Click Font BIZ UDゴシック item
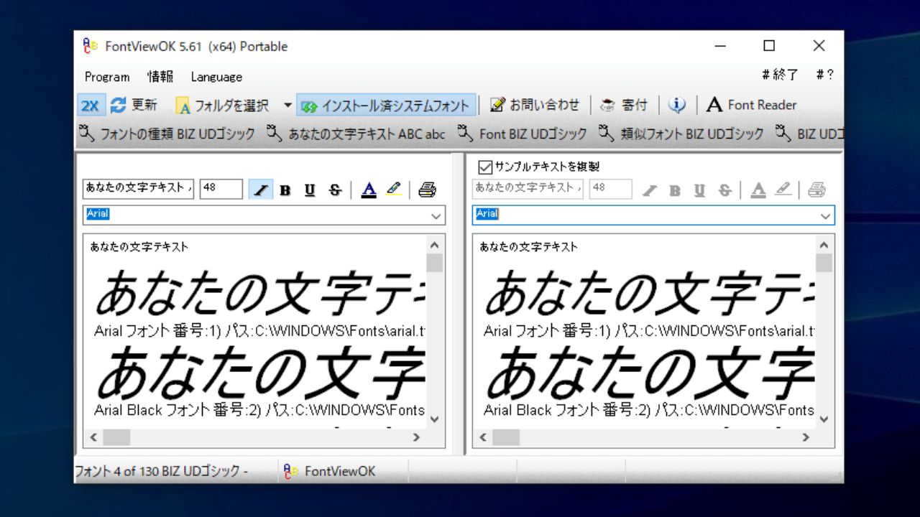Image resolution: width=920 pixels, height=517 pixels. coord(523,134)
